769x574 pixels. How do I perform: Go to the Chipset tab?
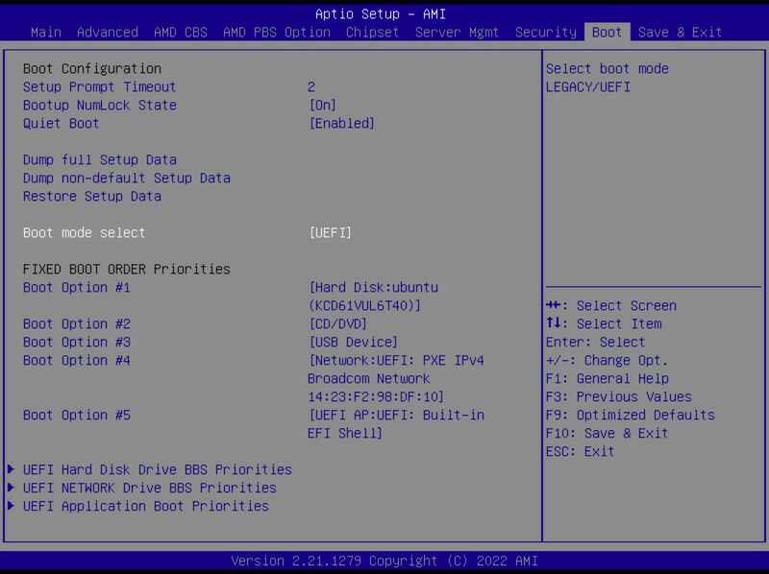coord(372,33)
